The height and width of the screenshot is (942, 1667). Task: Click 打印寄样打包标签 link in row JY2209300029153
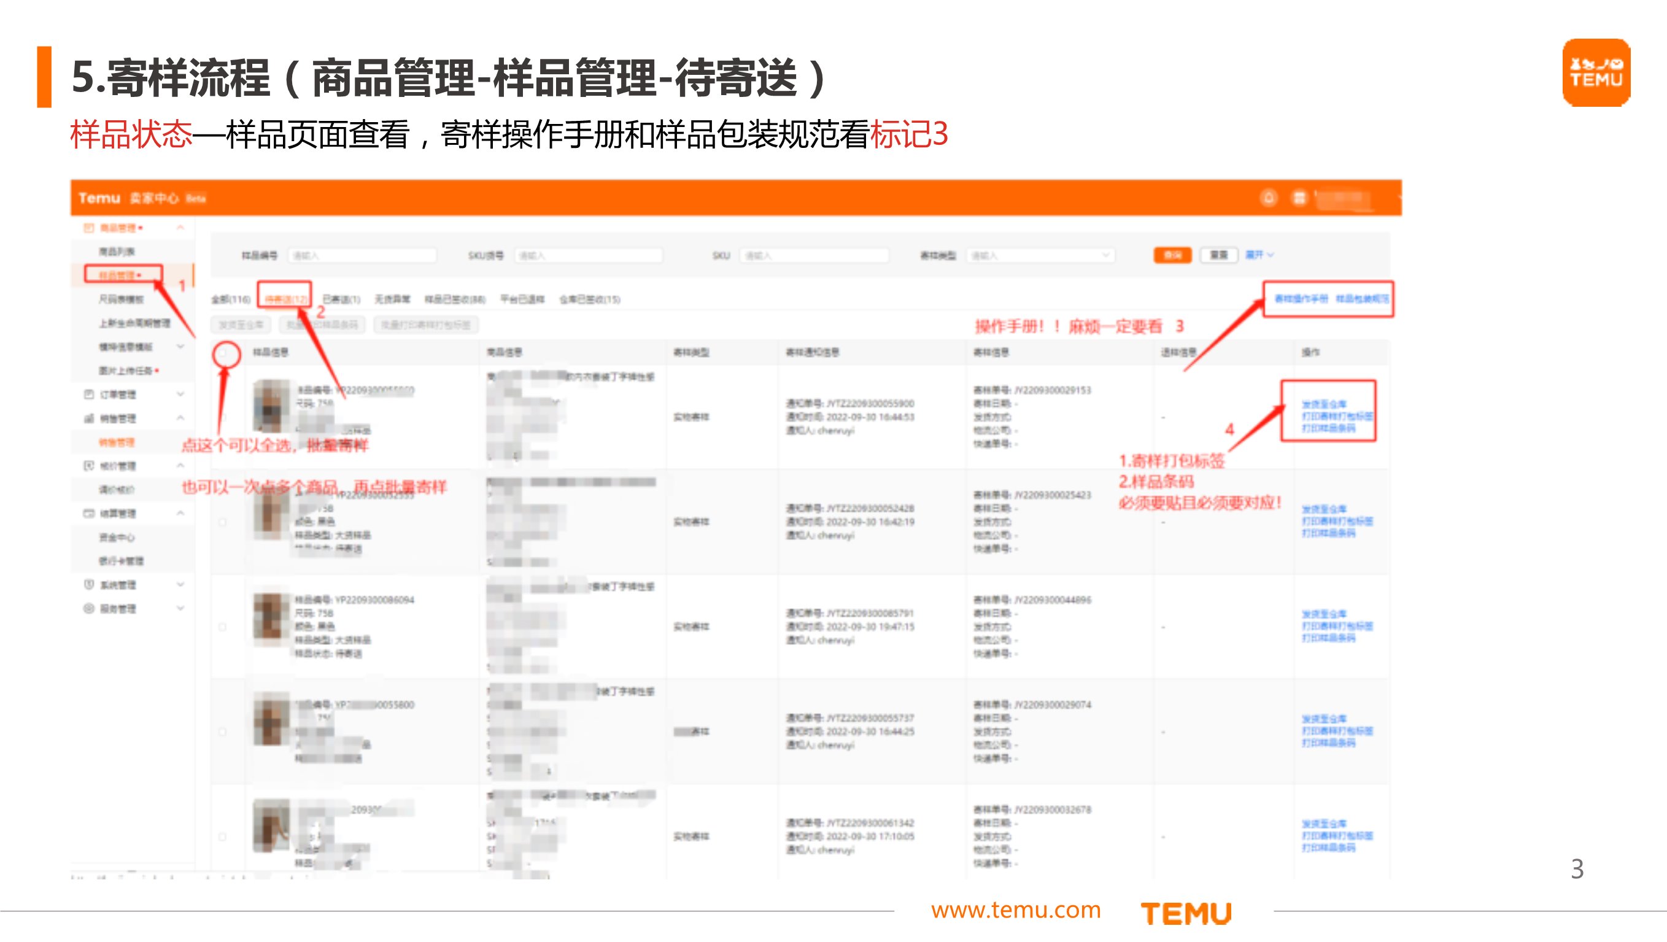[x=1337, y=416]
